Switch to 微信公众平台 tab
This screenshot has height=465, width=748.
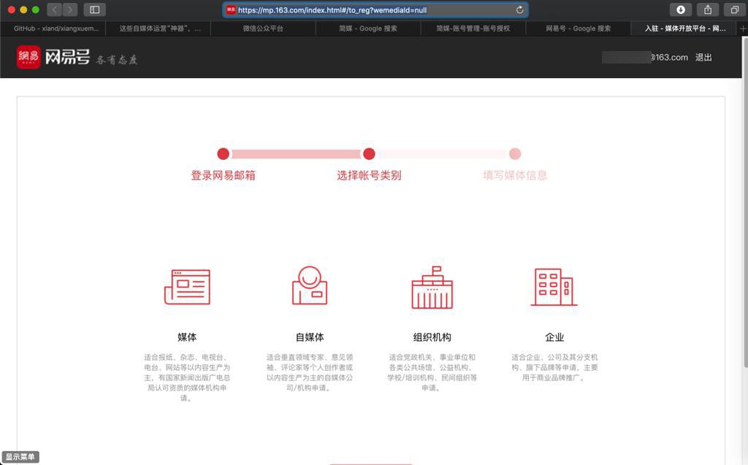point(263,28)
